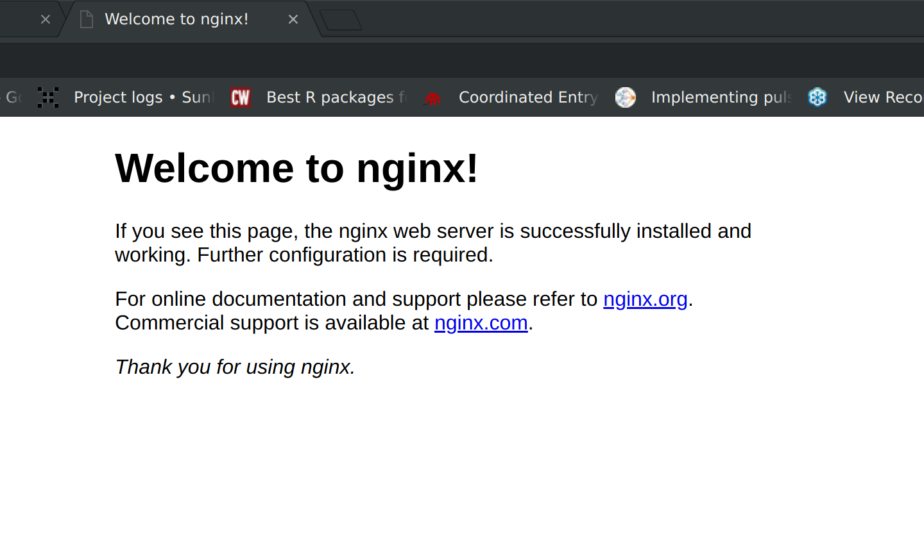Switch to the Welcome to nginx! tab
The width and height of the screenshot is (924, 550).
point(176,20)
